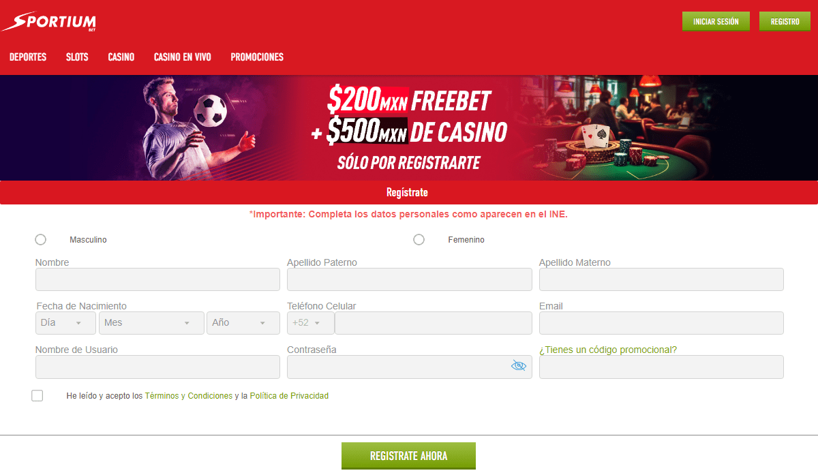Select the Femenino radio button
Image resolution: width=818 pixels, height=475 pixels.
pyautogui.click(x=419, y=239)
